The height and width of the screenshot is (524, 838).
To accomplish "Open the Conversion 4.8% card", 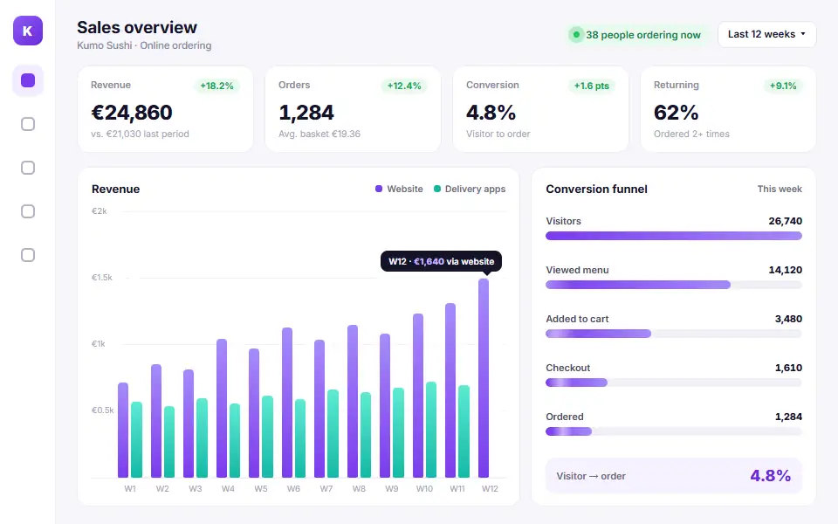I will coord(540,109).
